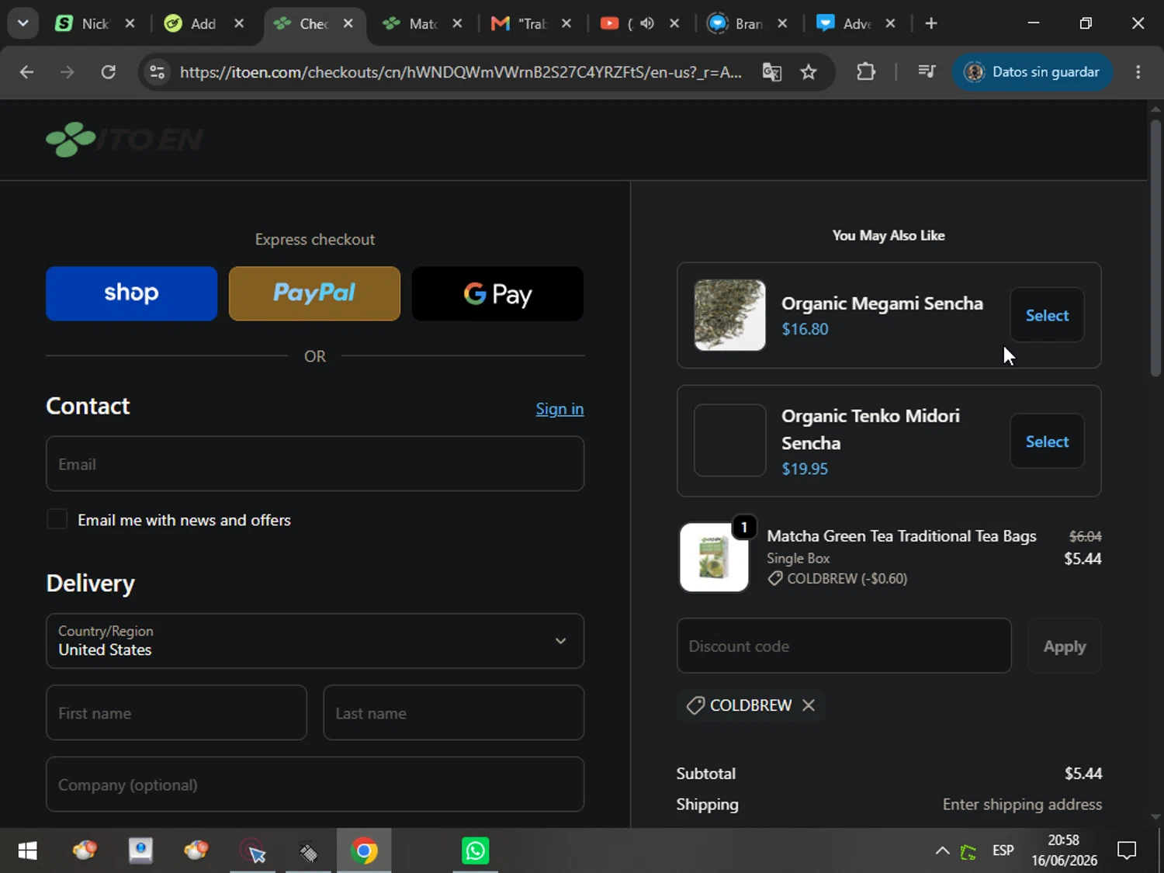Toggle Email me with news and offers

(x=57, y=519)
